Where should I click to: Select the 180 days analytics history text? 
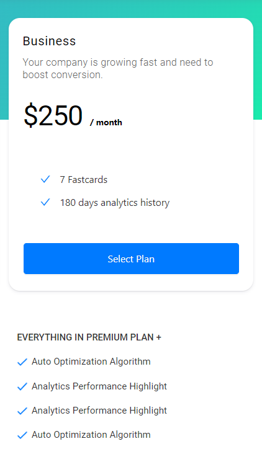click(115, 203)
